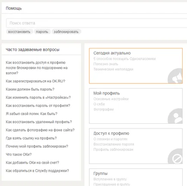Image resolution: width=187 pixels, height=186 pixels.
Task: Open Где взять ссылку на профиль? question
Action: pyautogui.click(x=31, y=138)
